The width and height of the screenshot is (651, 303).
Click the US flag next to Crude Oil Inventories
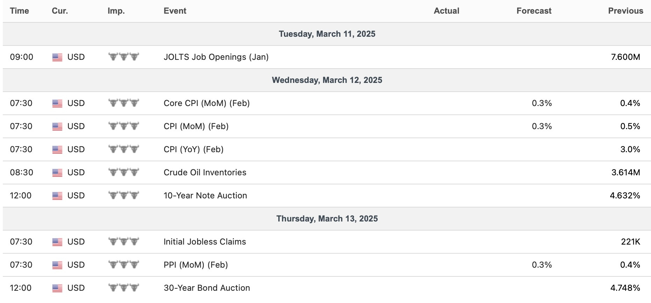click(x=57, y=173)
